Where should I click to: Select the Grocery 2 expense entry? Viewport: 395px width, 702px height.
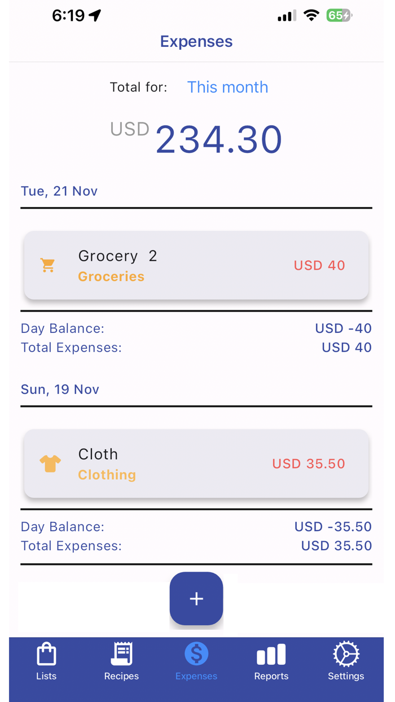click(196, 265)
